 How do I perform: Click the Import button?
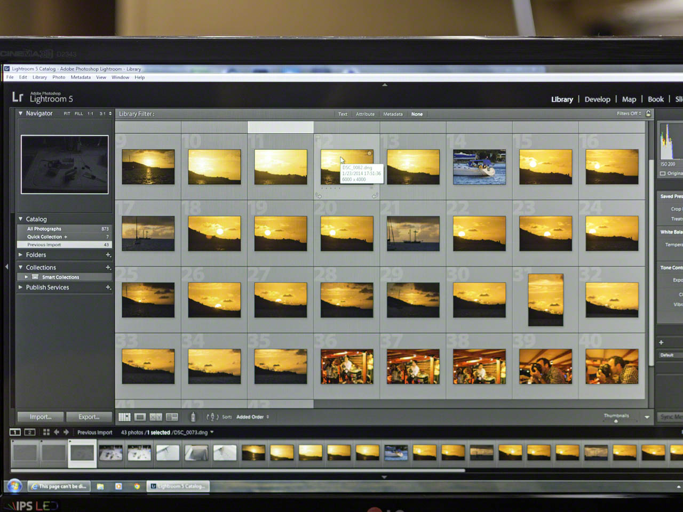tap(41, 417)
